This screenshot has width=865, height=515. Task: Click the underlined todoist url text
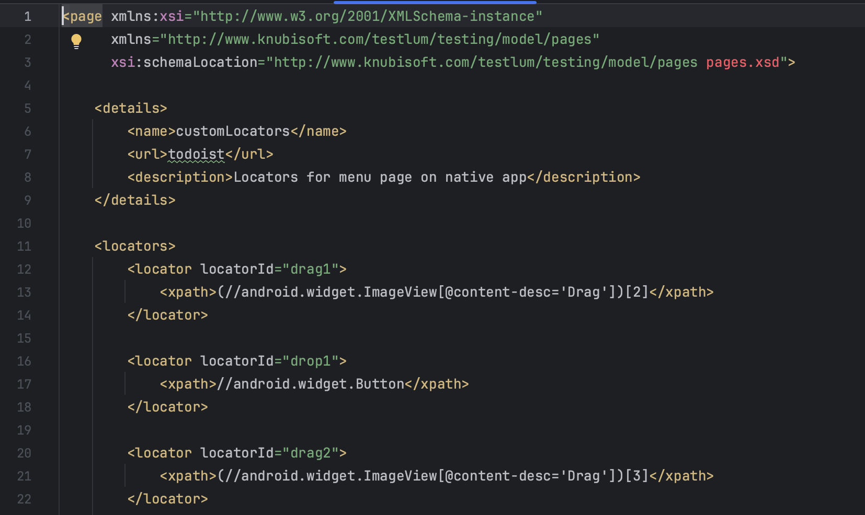tap(196, 154)
